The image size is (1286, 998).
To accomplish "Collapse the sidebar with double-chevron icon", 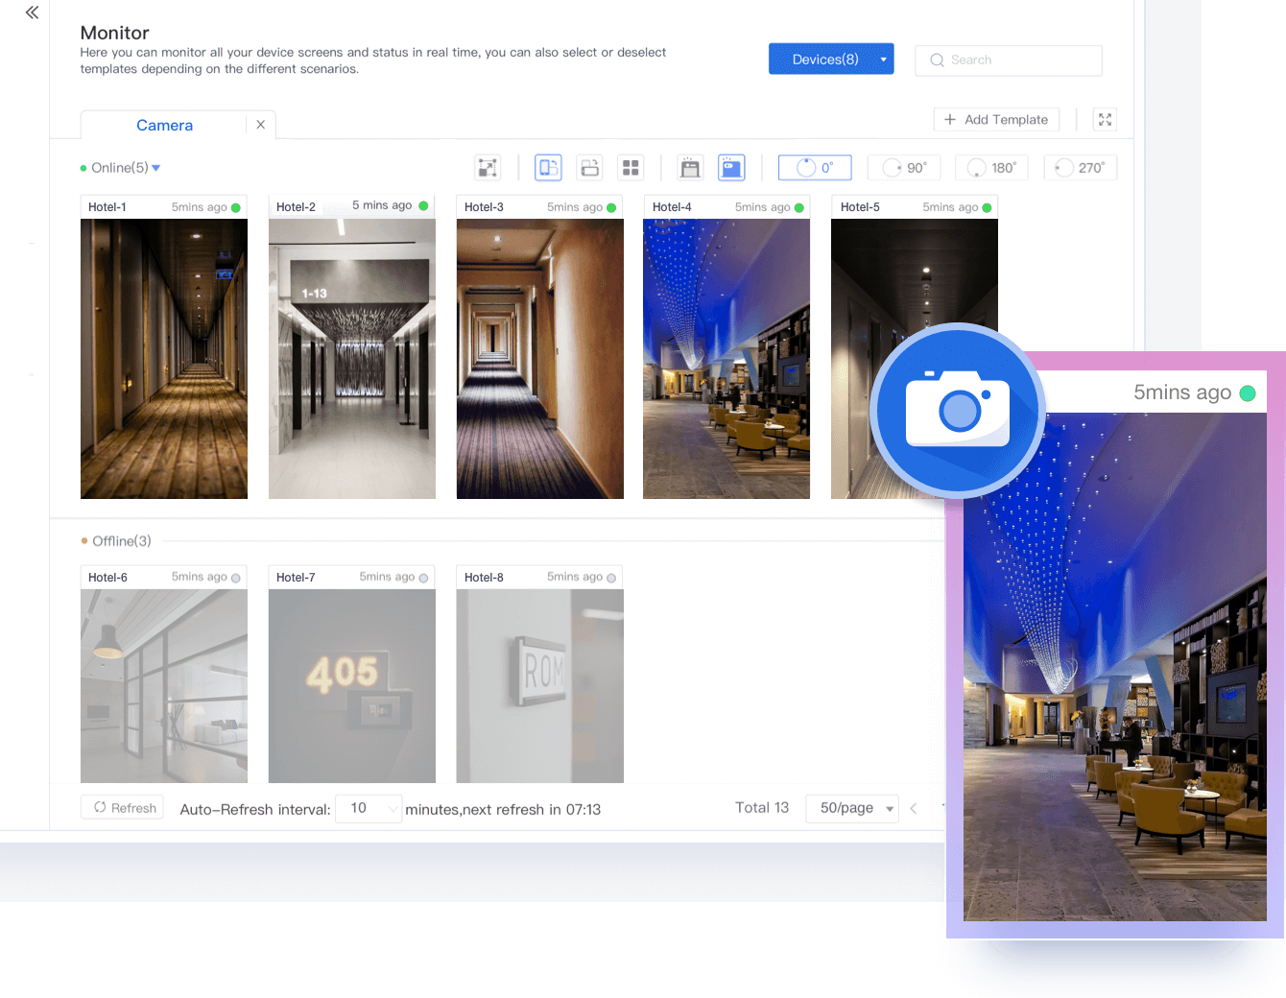I will tap(32, 12).
